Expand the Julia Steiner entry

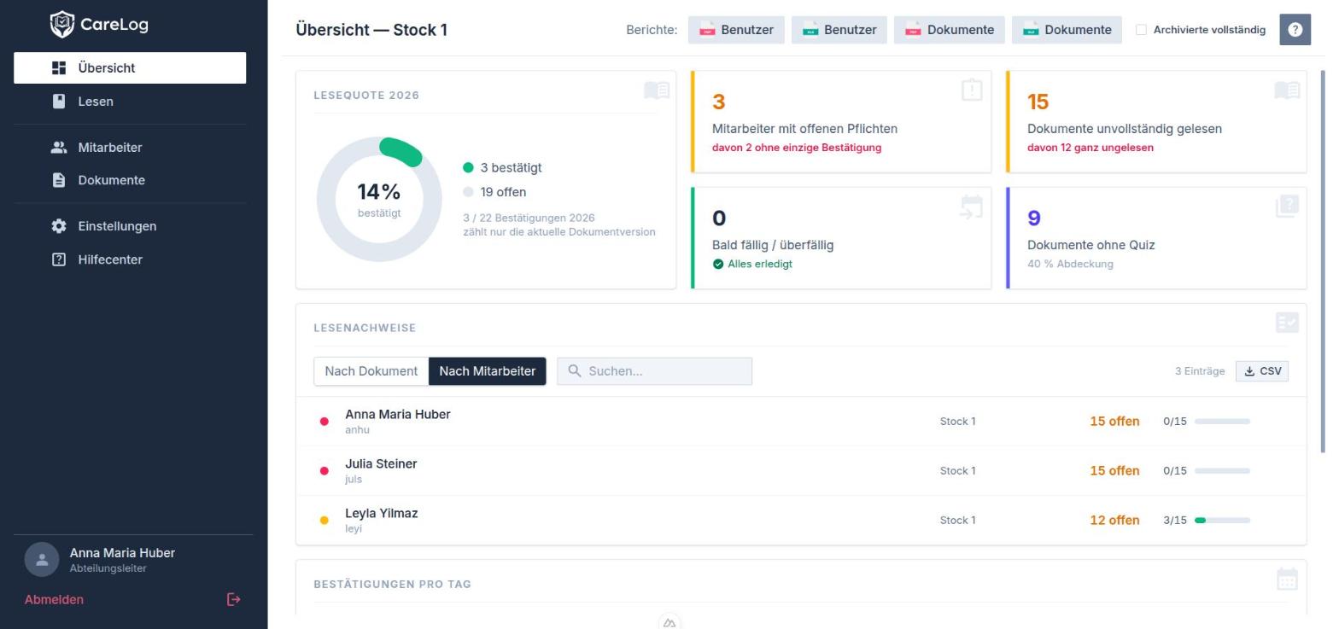point(801,471)
